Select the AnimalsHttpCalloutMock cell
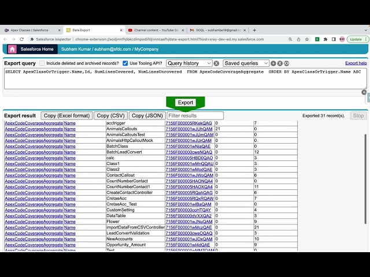The height and width of the screenshot is (277, 370). pyautogui.click(x=135, y=140)
